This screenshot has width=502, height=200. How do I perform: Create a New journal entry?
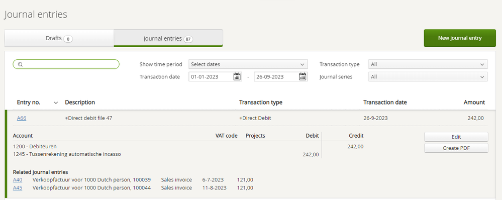(x=460, y=38)
